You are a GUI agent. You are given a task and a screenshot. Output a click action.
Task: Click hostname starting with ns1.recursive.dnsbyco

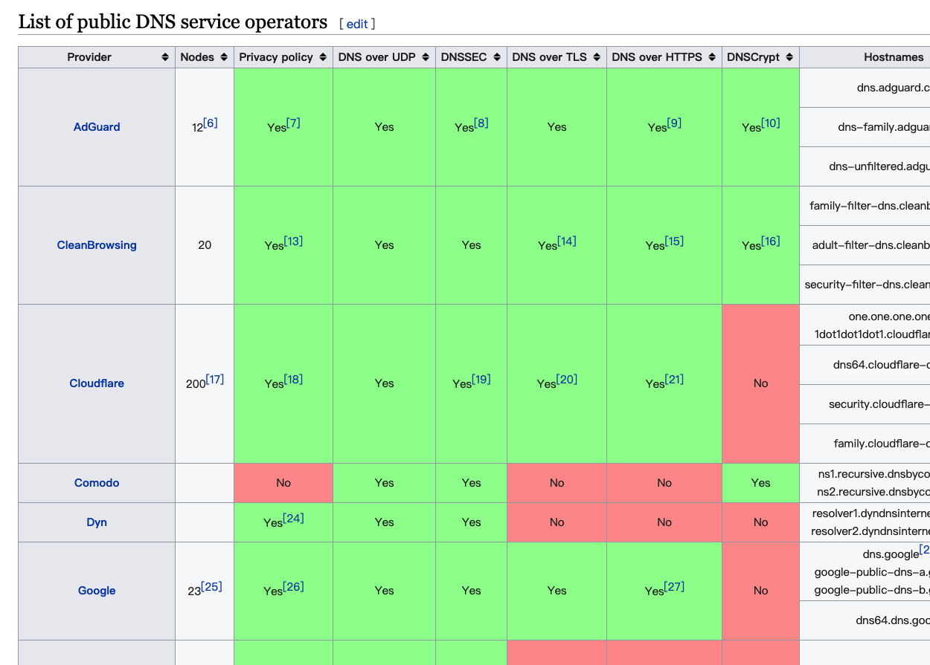pyautogui.click(x=873, y=473)
